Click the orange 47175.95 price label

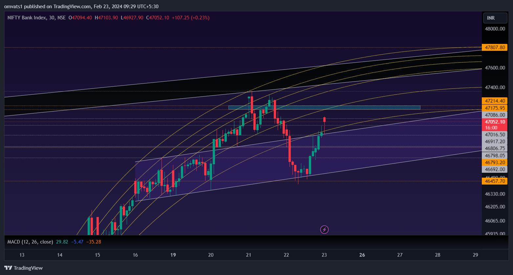coord(495,108)
